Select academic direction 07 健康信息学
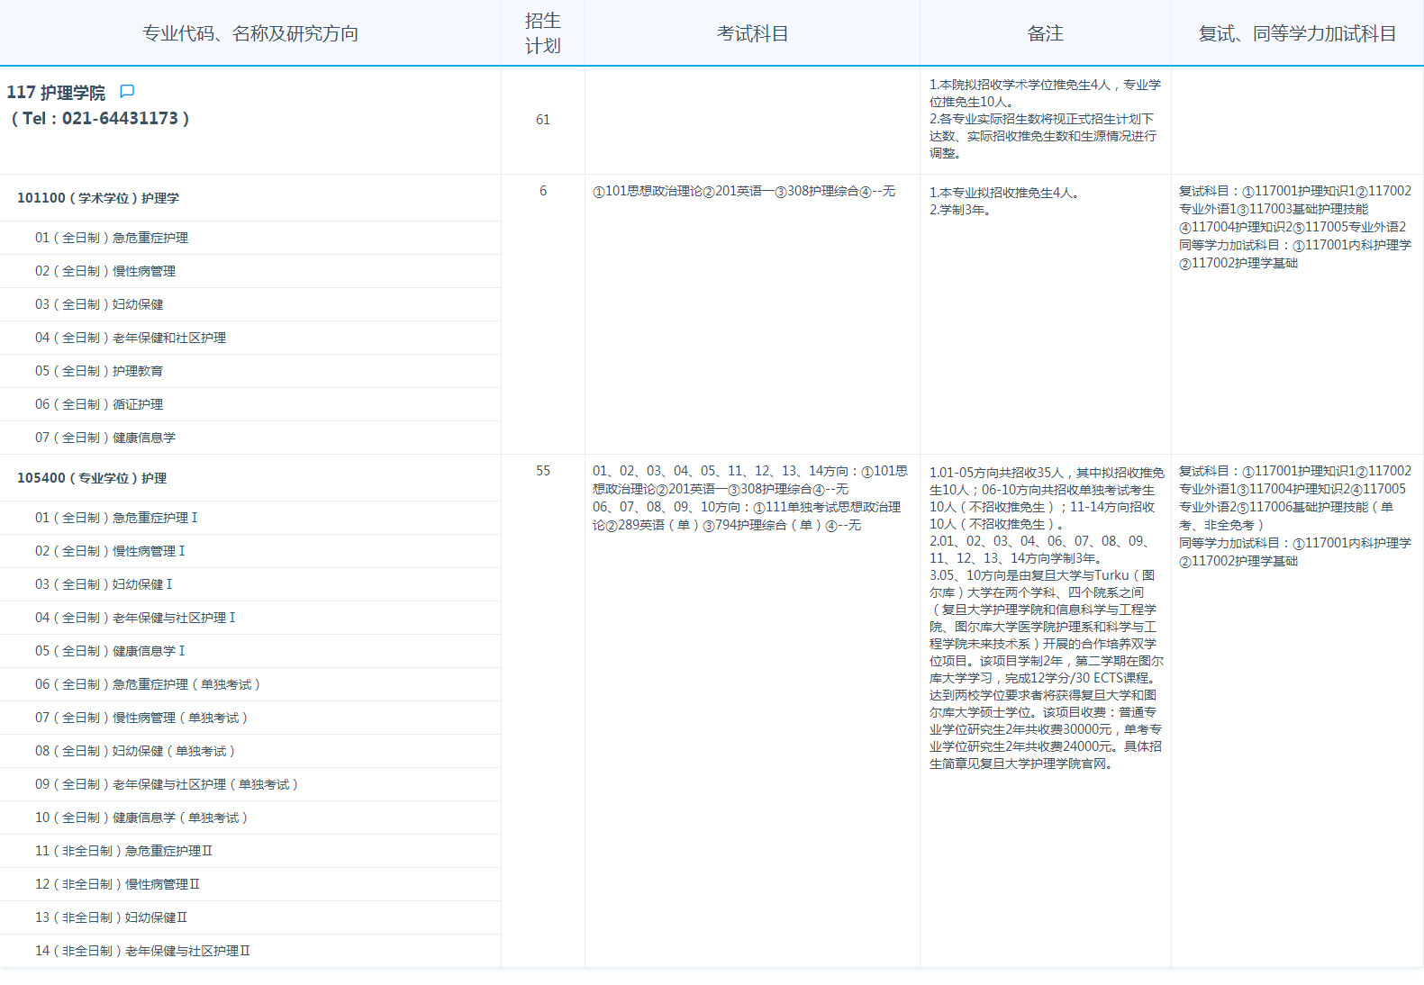 tap(105, 438)
